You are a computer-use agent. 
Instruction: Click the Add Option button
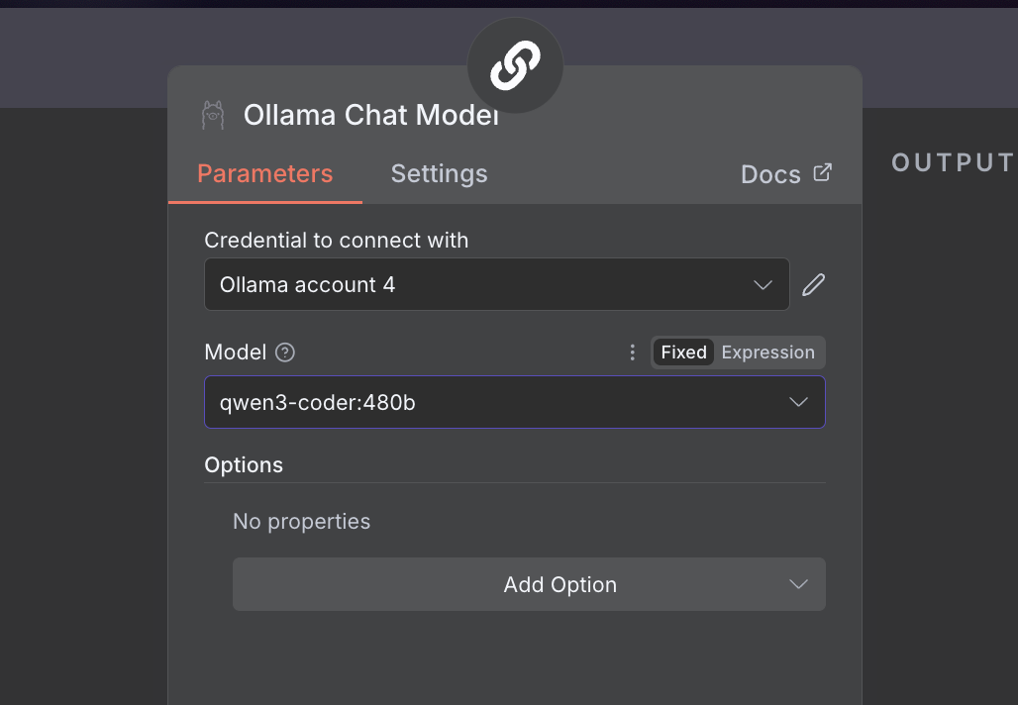(560, 584)
